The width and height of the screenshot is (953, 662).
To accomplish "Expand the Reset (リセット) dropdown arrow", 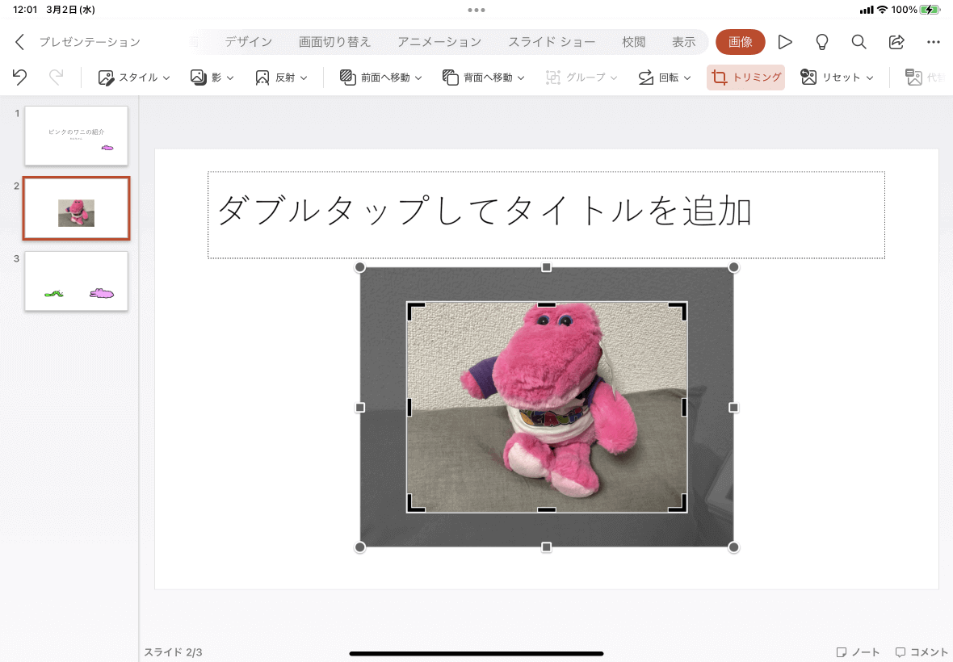I will (x=870, y=78).
